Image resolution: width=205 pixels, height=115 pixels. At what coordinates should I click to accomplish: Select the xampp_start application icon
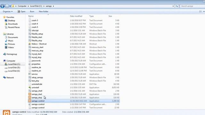(x=30, y=94)
